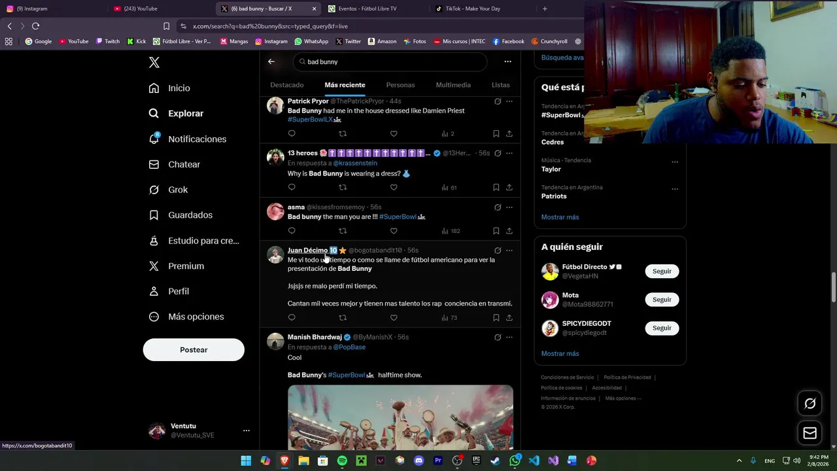Image resolution: width=837 pixels, height=471 pixels.
Task: Open Premium in sidebar
Action: click(x=177, y=266)
